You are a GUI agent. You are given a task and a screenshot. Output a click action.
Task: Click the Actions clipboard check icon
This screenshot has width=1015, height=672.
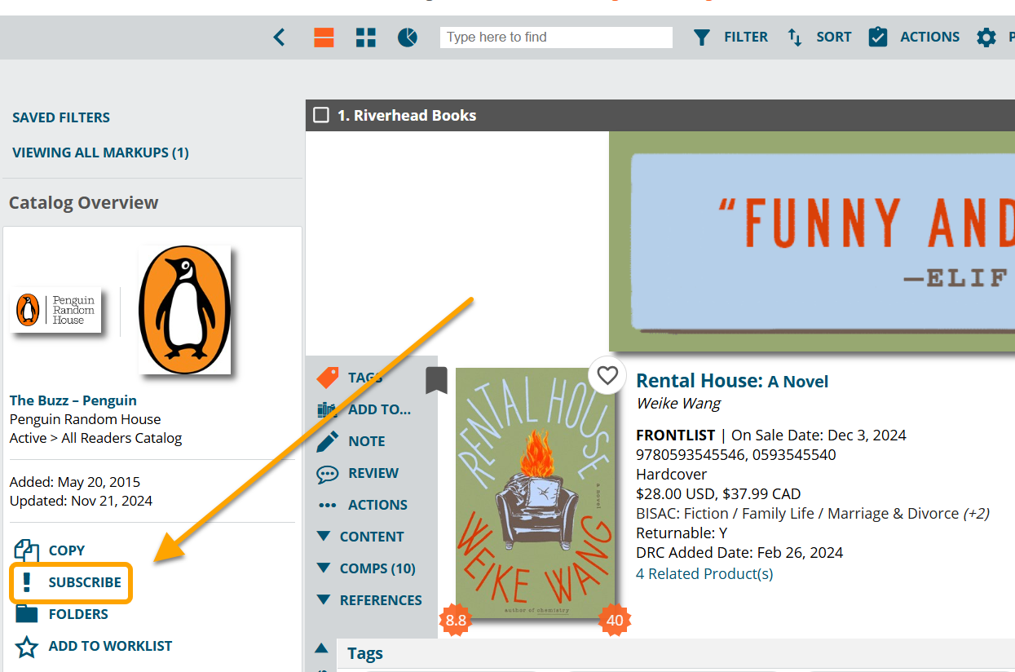pos(877,37)
